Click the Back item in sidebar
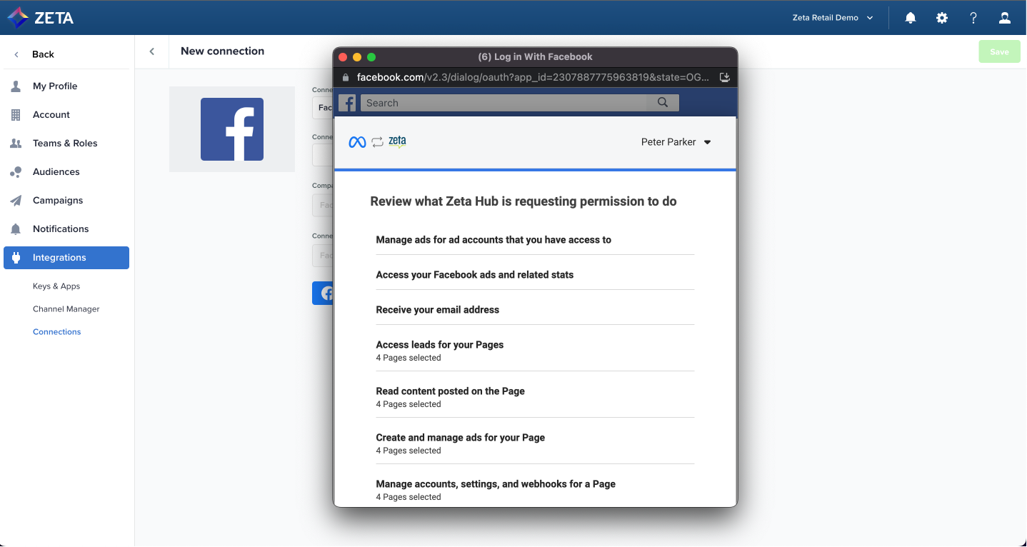Image resolution: width=1027 pixels, height=547 pixels. pyautogui.click(x=43, y=54)
